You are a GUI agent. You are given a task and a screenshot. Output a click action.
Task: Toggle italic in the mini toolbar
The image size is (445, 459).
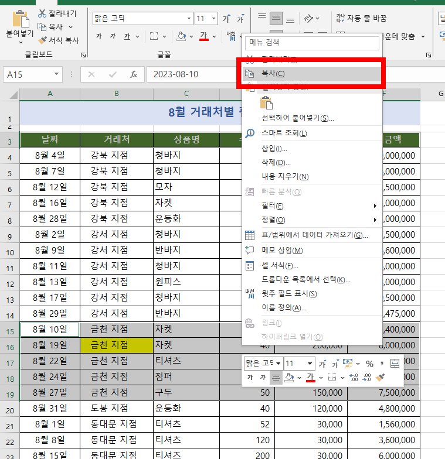point(263,377)
